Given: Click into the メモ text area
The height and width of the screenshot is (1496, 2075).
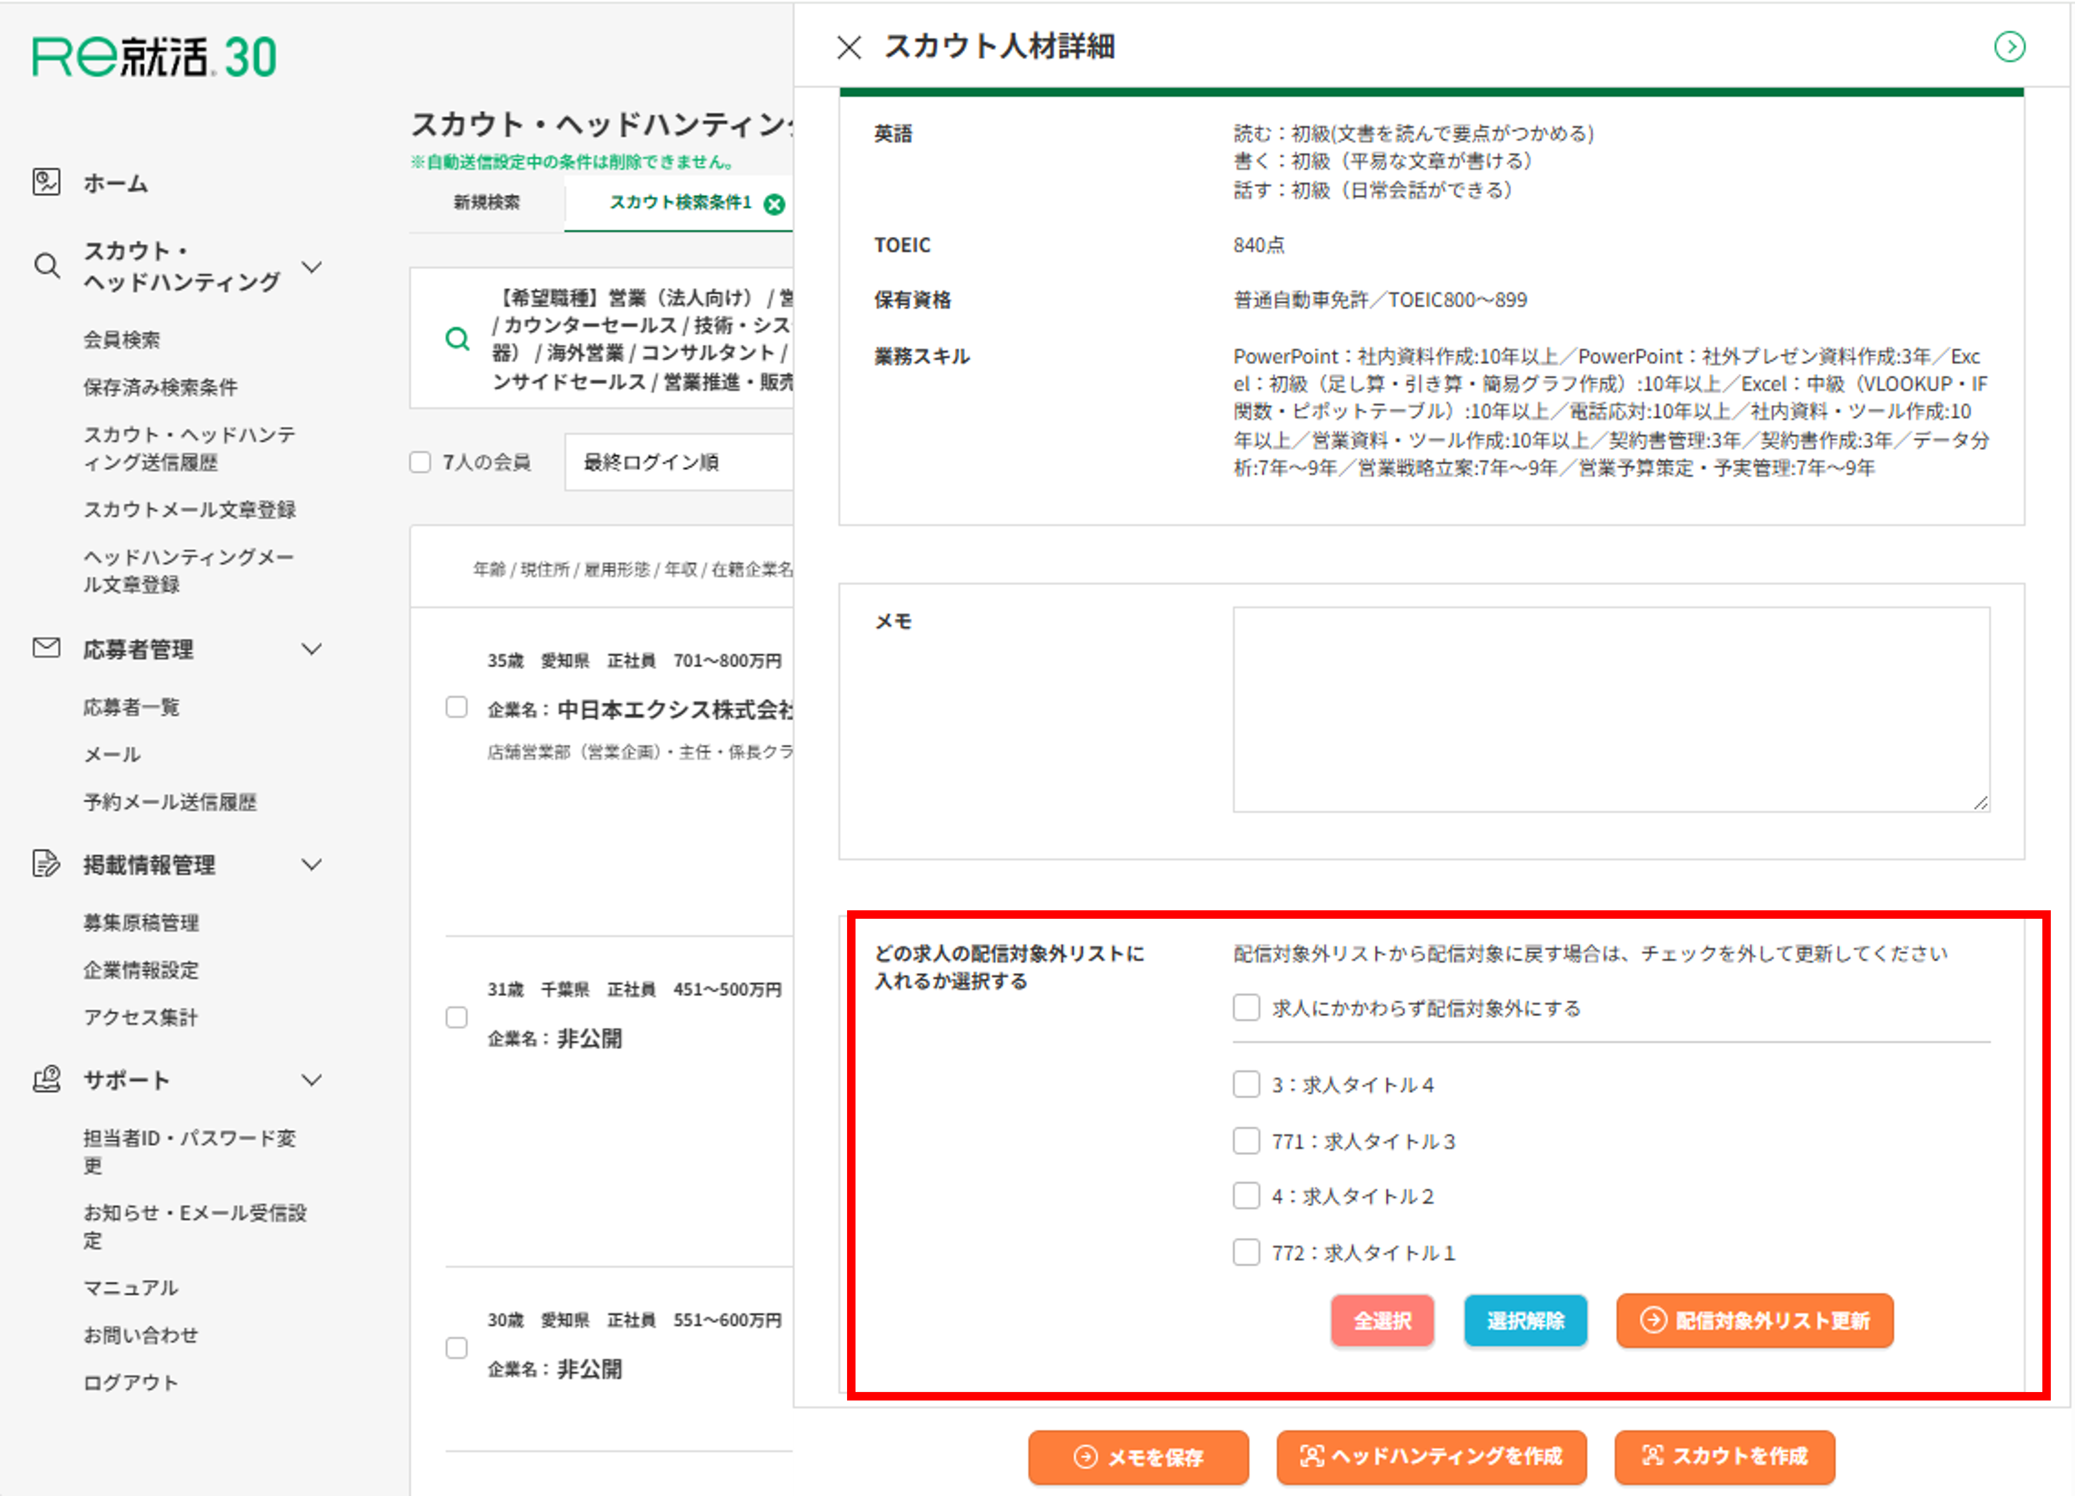Looking at the screenshot, I should (x=1611, y=710).
